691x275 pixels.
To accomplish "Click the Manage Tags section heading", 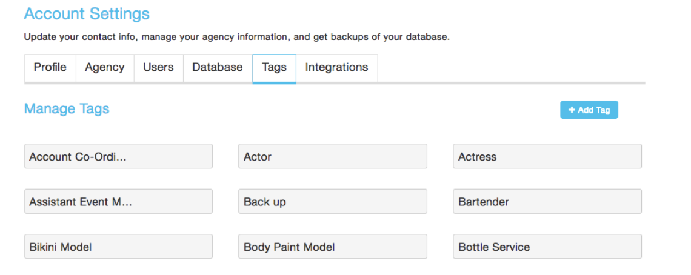I will 67,109.
